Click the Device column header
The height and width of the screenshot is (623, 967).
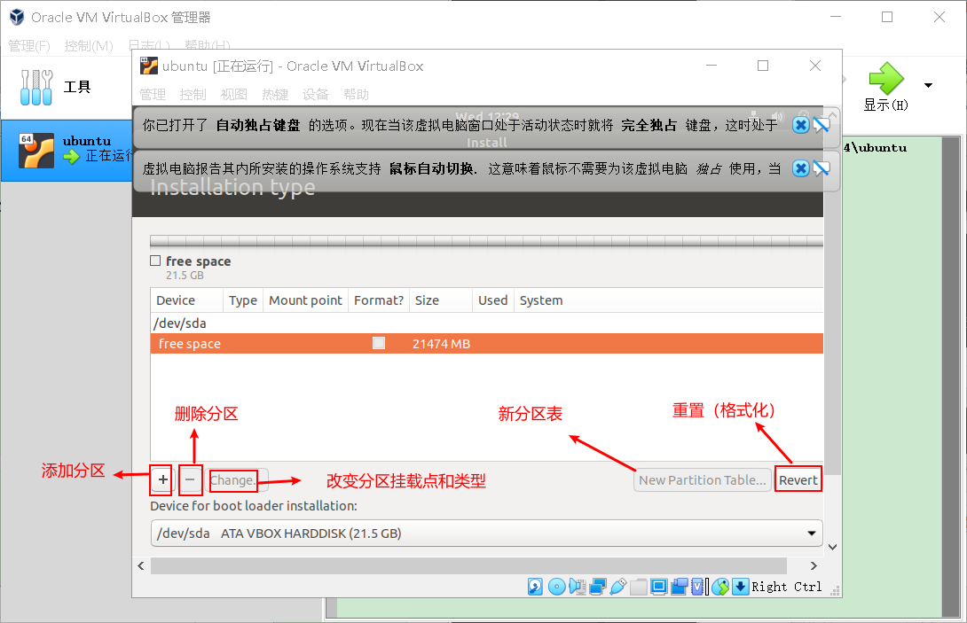(186, 300)
